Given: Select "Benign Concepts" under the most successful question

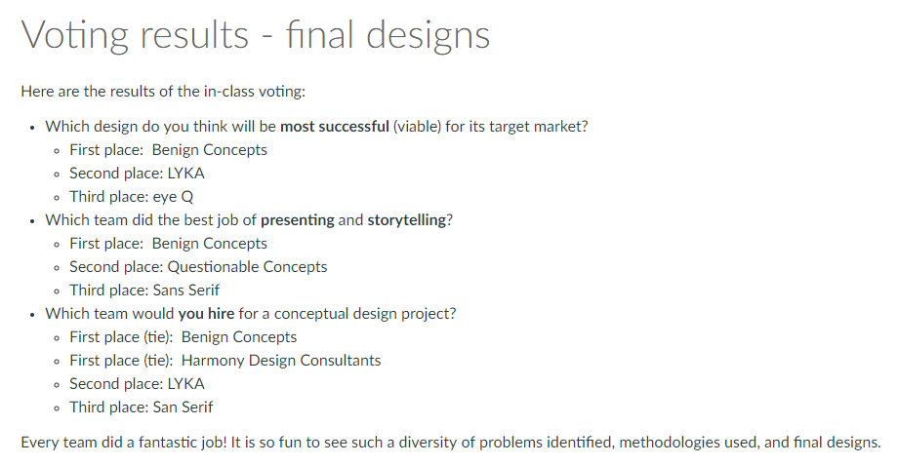Looking at the screenshot, I should click(209, 150).
